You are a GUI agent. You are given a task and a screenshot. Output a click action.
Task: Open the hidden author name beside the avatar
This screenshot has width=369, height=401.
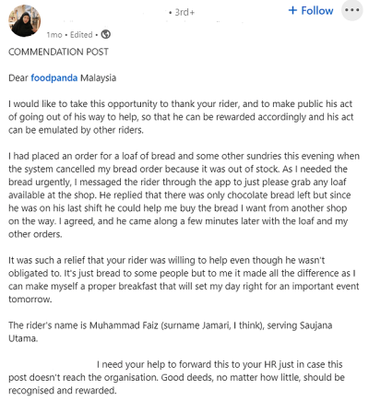(106, 13)
